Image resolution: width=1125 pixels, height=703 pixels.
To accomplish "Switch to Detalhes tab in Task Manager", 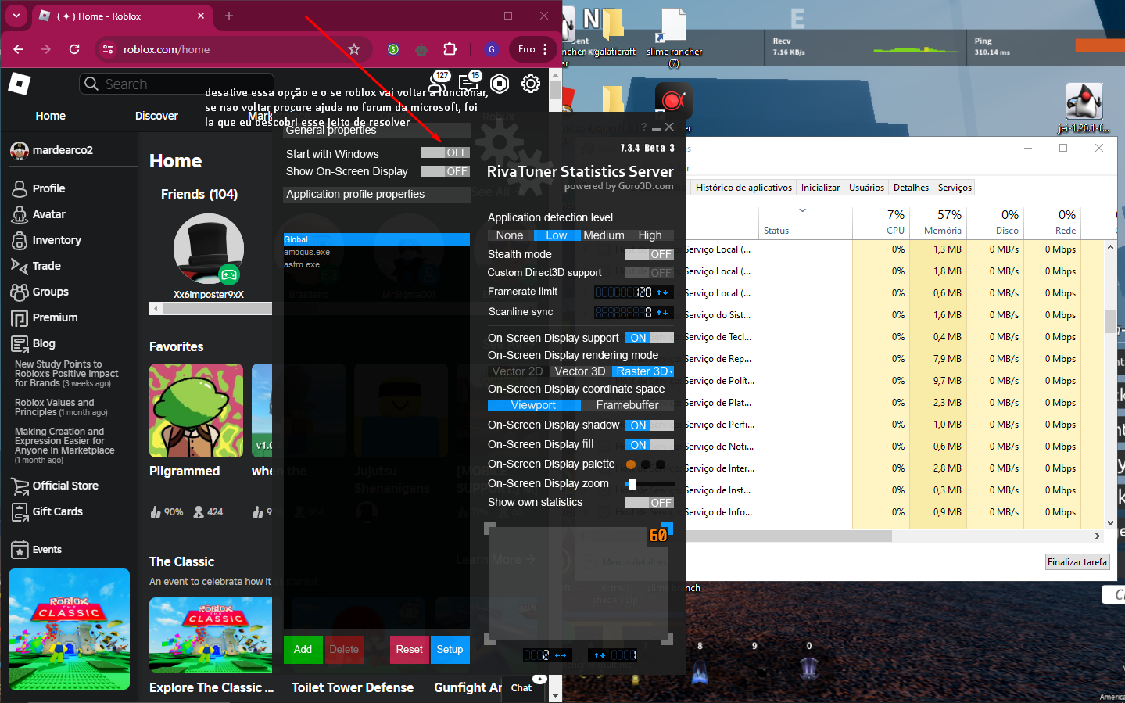I will tap(911, 188).
